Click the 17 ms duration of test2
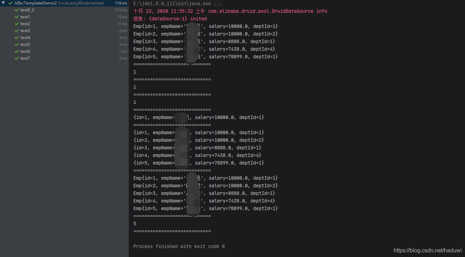Image resolution: width=465 pixels, height=257 pixels. [x=122, y=24]
